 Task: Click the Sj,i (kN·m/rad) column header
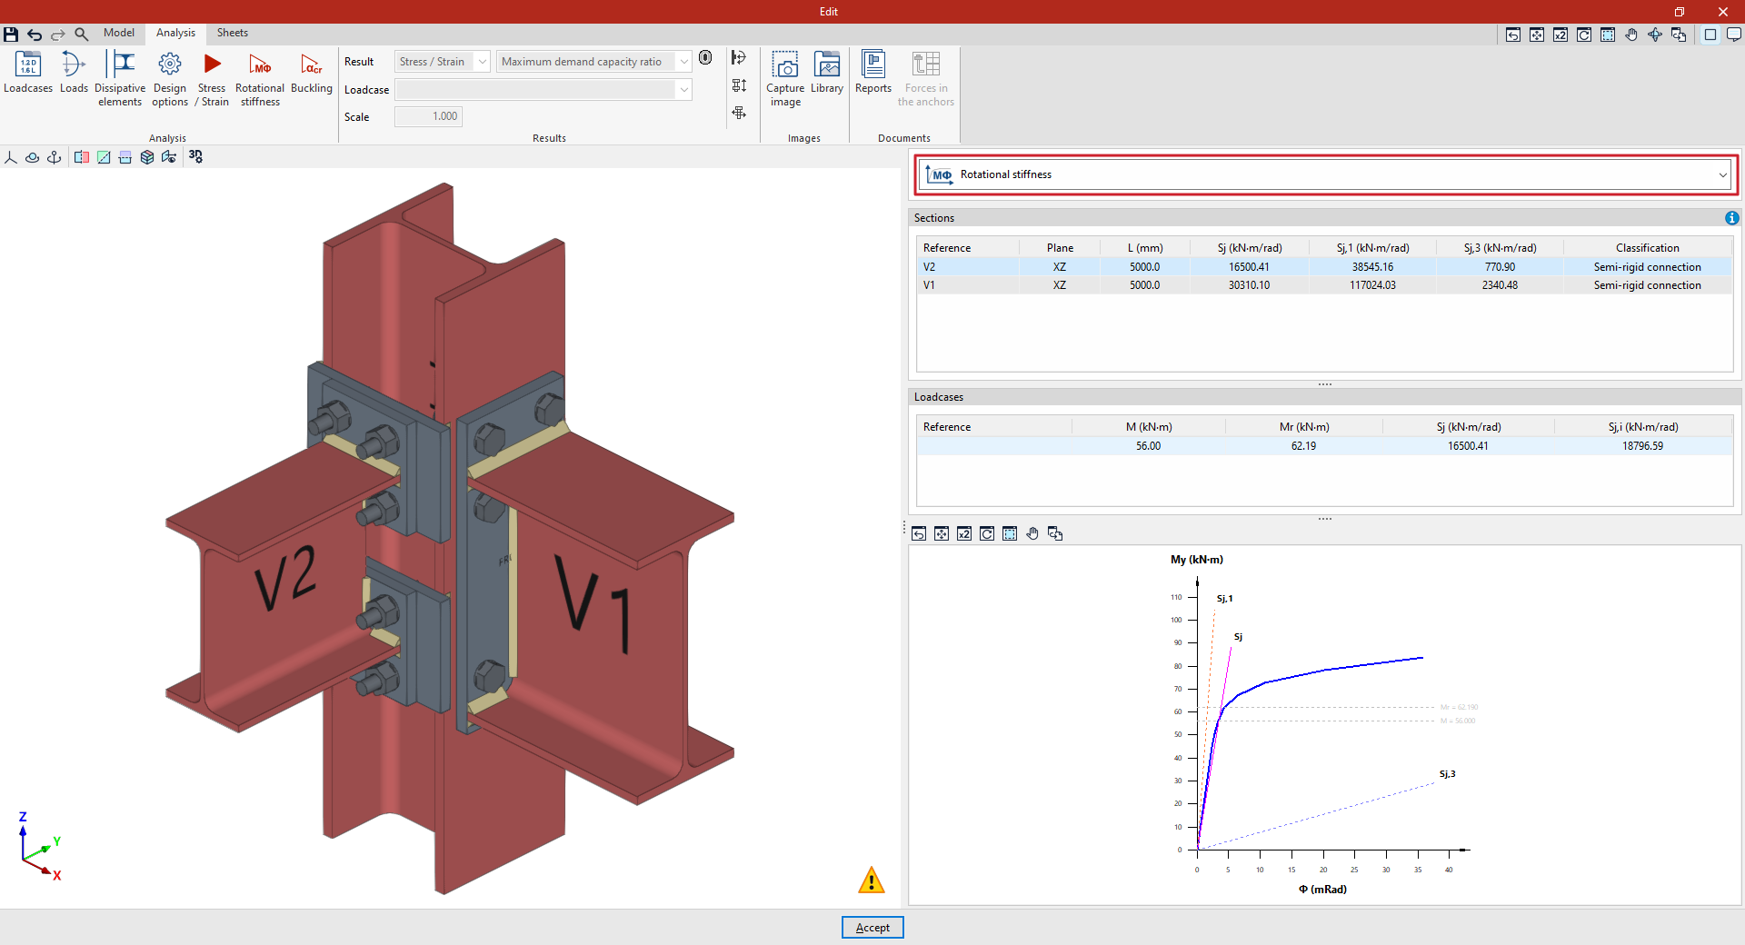click(x=1643, y=427)
